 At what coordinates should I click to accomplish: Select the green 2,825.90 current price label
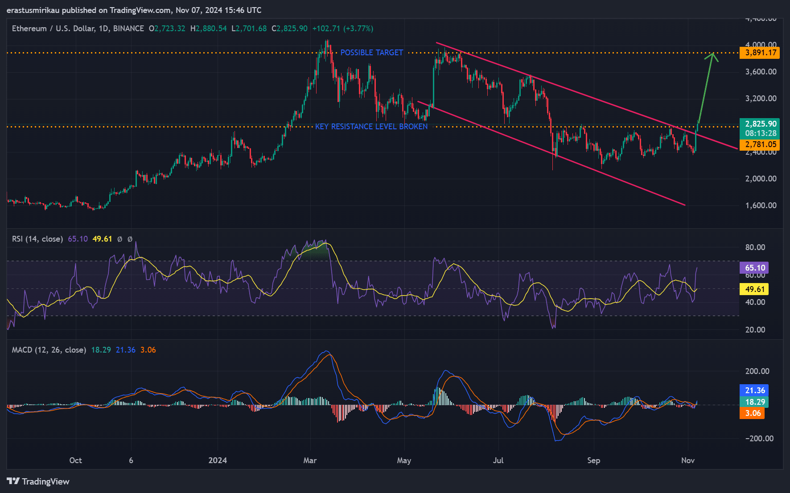760,123
